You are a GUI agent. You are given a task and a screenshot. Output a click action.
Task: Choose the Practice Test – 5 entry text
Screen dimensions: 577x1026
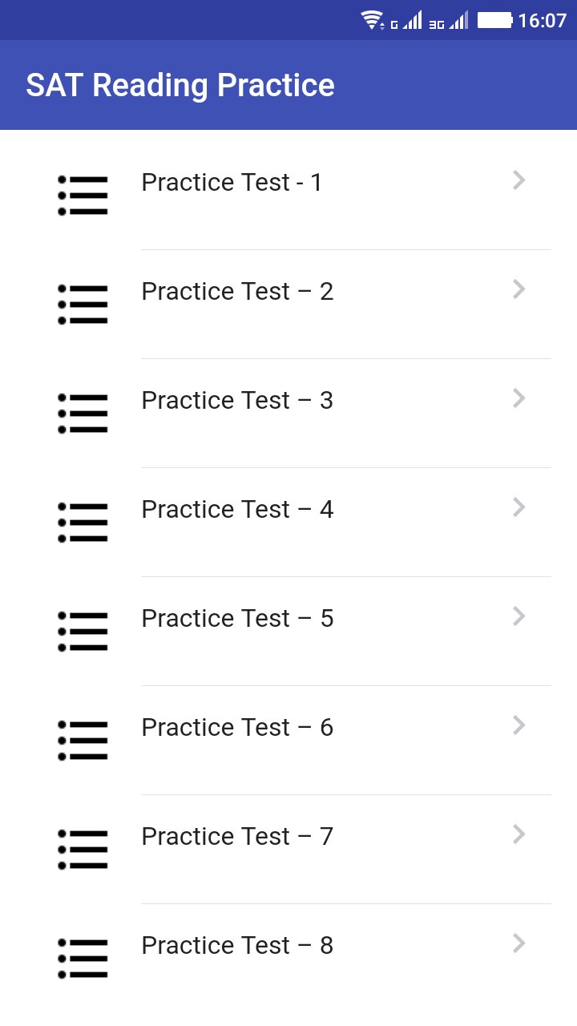237,619
